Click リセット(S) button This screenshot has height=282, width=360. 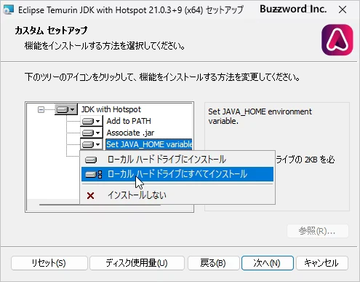click(49, 263)
